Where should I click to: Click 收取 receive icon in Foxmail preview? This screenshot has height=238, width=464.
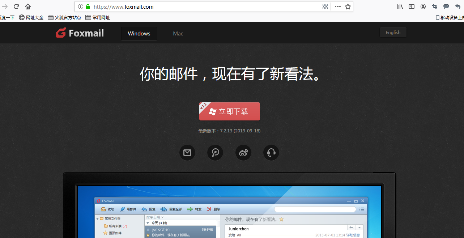107,209
